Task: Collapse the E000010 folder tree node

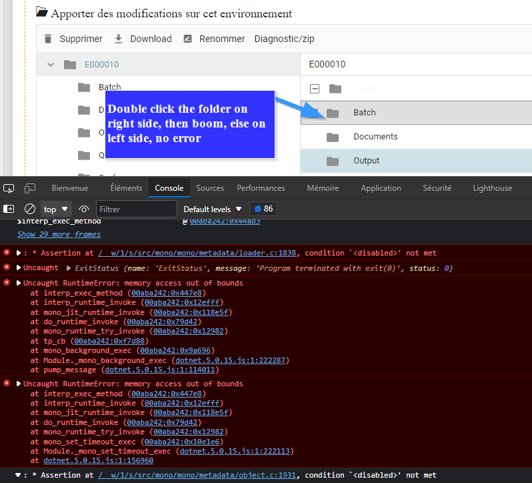Action: 51,65
